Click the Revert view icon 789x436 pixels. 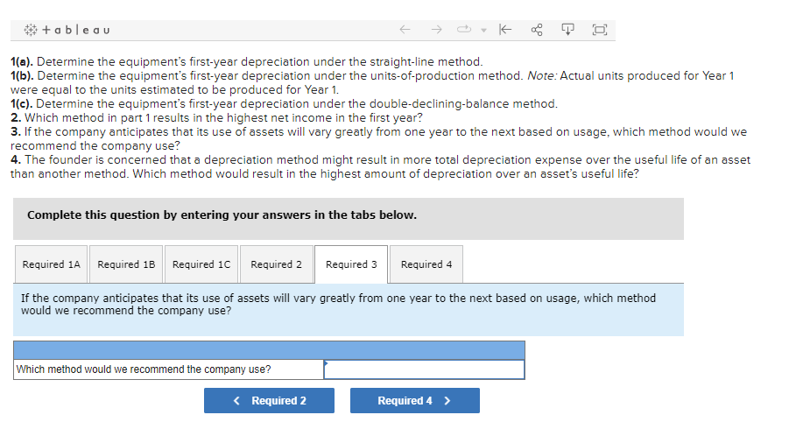click(505, 30)
